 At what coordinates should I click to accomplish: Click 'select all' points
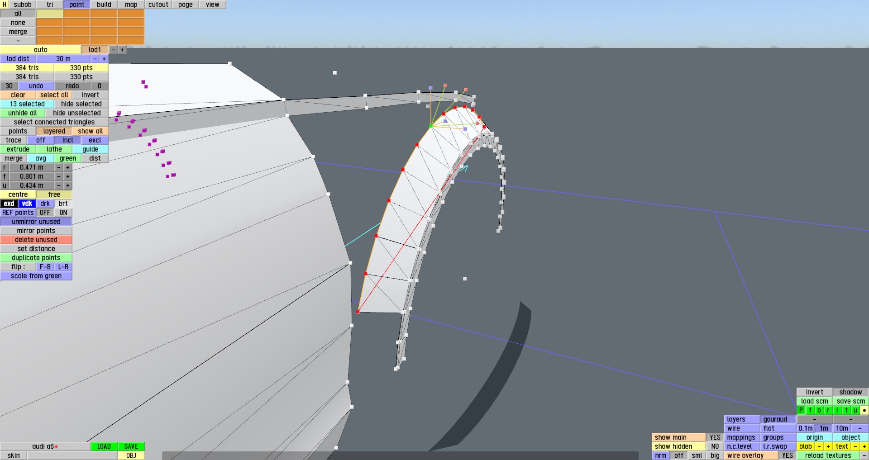point(54,95)
